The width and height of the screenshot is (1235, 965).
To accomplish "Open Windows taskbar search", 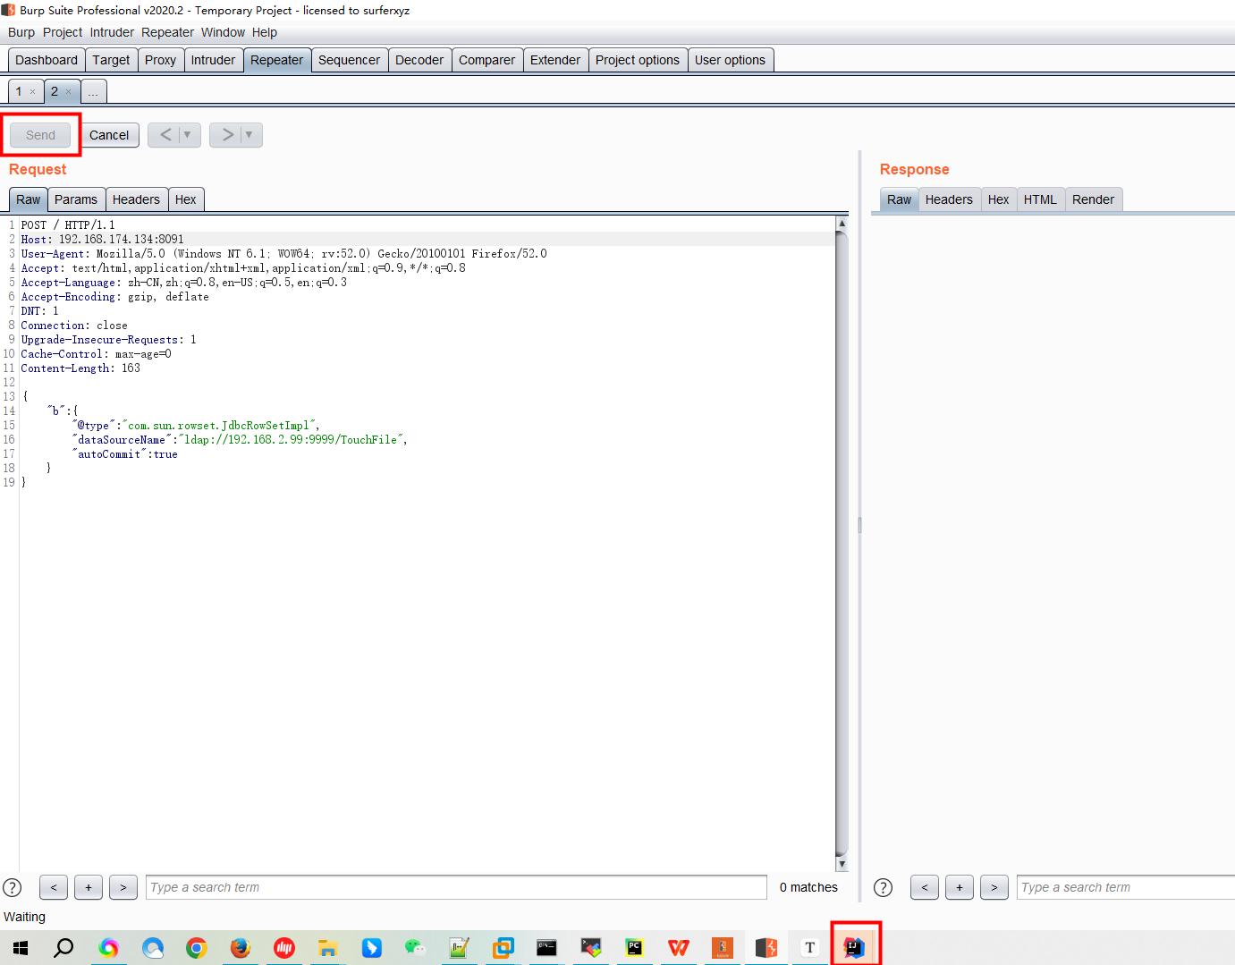I will coord(63,948).
